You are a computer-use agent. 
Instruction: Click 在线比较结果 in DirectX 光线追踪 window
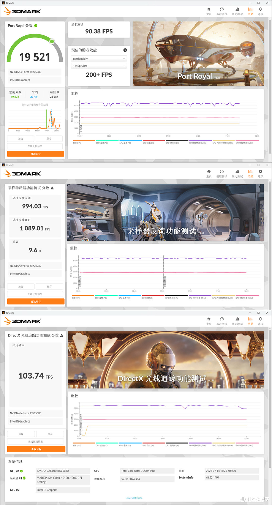(x=35, y=442)
